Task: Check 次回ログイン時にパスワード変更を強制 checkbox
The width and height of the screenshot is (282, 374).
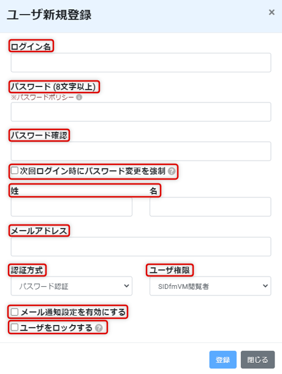Action: pos(15,170)
